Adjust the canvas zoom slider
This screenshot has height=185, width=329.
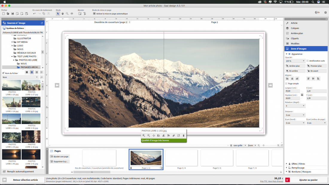(x=263, y=145)
